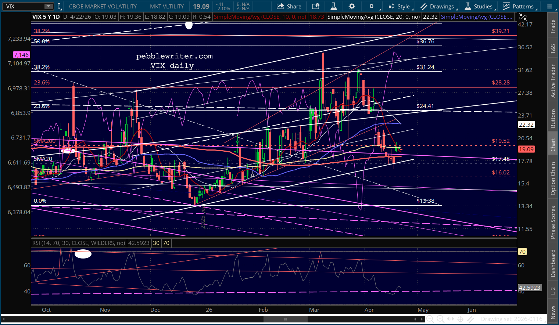Click the RSI (14, 70, 30, CLOSE, WILDERS, no) label

click(x=79, y=243)
